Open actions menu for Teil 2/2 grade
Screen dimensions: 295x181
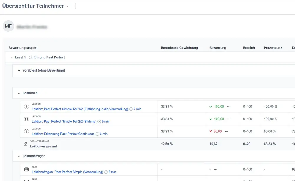(x=229, y=119)
